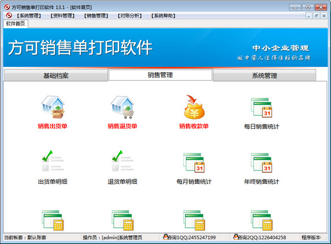This screenshot has height=244, width=331.
Task: Open the 【对账分析】 menu
Action: coord(130,15)
